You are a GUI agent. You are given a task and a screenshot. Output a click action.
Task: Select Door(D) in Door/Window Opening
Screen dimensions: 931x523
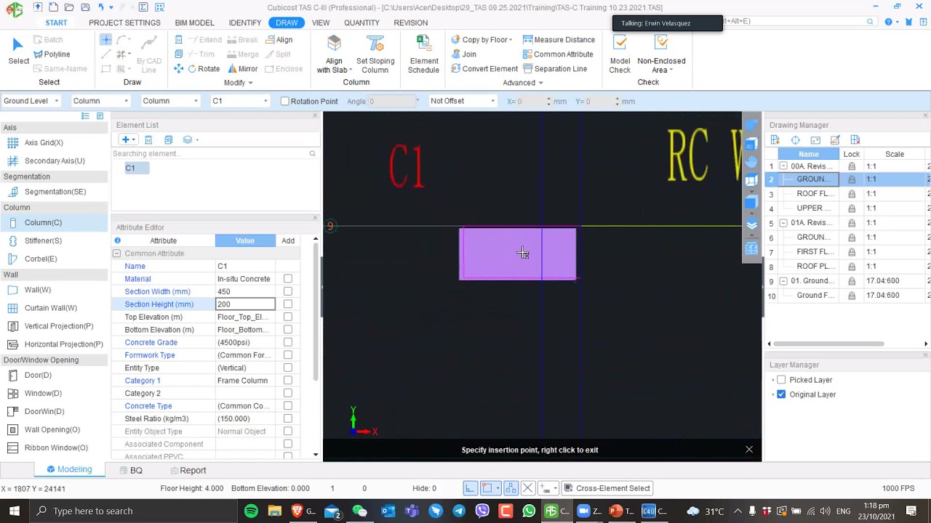38,376
